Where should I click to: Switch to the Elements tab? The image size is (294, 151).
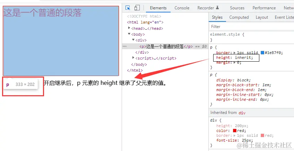[158, 8]
